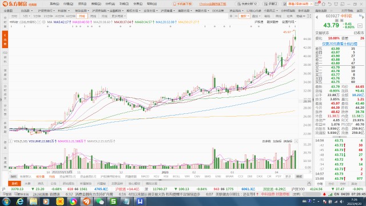Image resolution: width=366 pixels, height=206 pixels.
Task: Click the 快速交易F12 button
Action: tap(247, 4)
